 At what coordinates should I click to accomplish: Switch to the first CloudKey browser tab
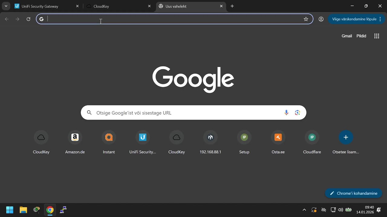coord(119,6)
